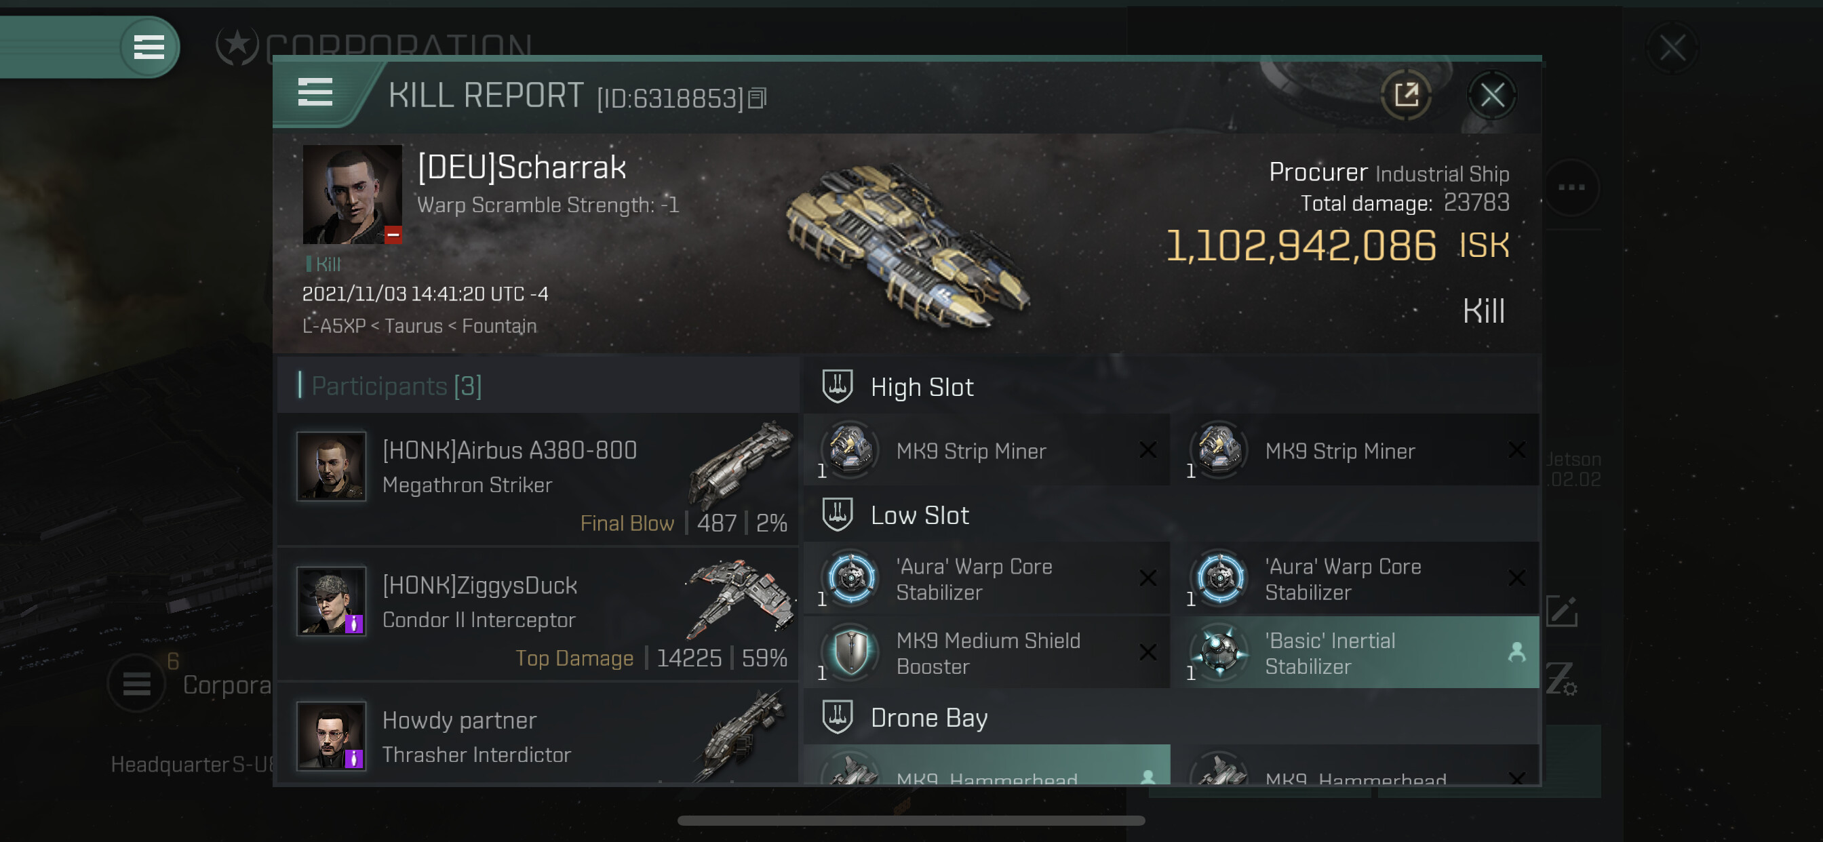1823x842 pixels.
Task: Open Airbus A380-800 participant portrait
Action: 331,467
